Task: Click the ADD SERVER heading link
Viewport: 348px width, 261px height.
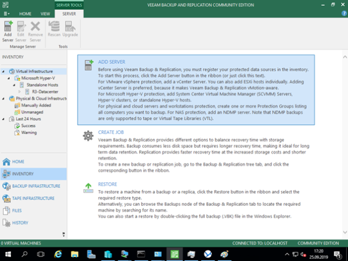Action: pos(111,61)
